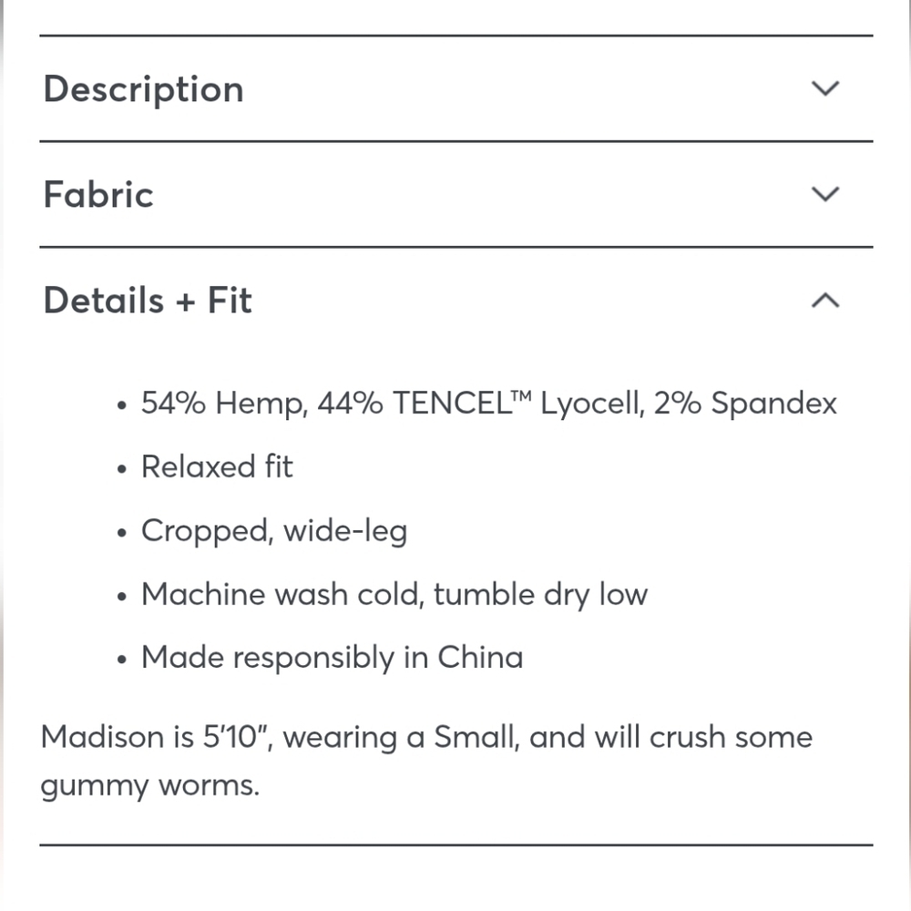Click the Machine wash cold instruction

(394, 594)
